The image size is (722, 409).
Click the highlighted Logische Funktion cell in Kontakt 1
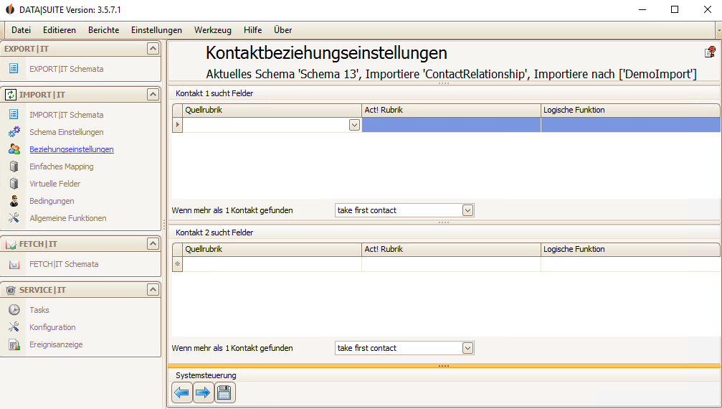630,125
